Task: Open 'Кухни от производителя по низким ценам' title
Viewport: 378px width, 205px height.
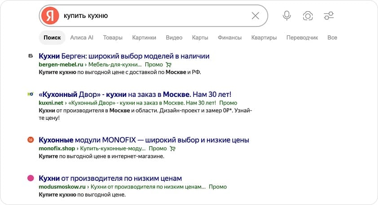Action: coord(110,178)
